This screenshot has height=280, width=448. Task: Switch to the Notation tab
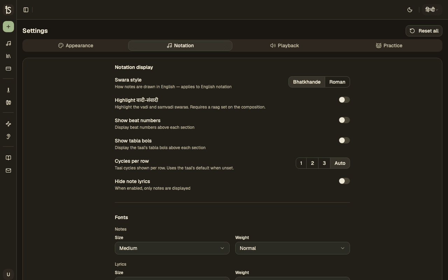tap(180, 45)
